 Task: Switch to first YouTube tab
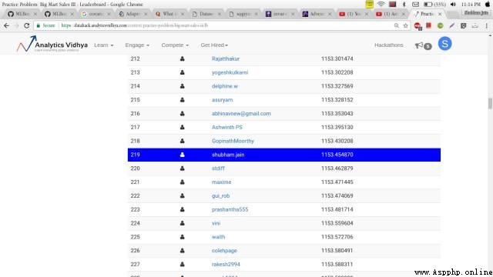[353, 14]
